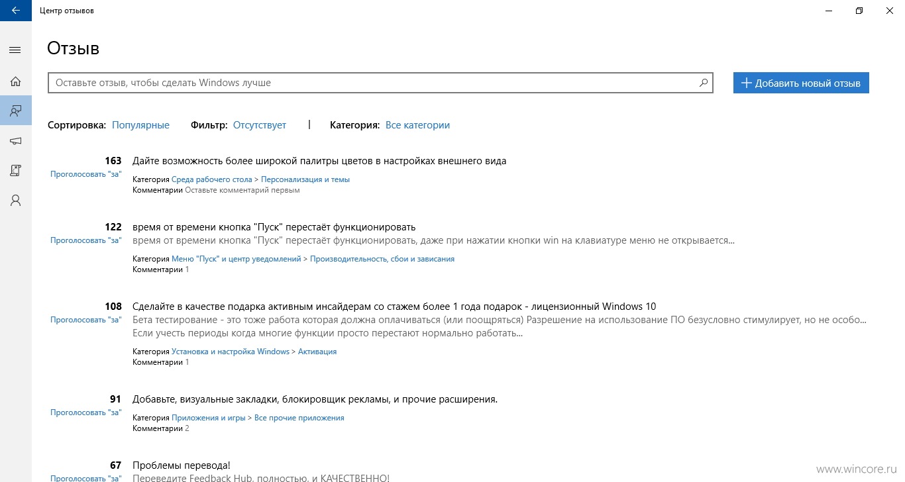This screenshot has width=905, height=482.
Task: Open Производительность, сбои и зависания link
Action: point(382,259)
